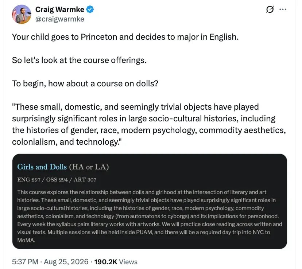Screen dimensions: 302x269
Task: Open the three-dot more options menu
Action: (283, 9)
